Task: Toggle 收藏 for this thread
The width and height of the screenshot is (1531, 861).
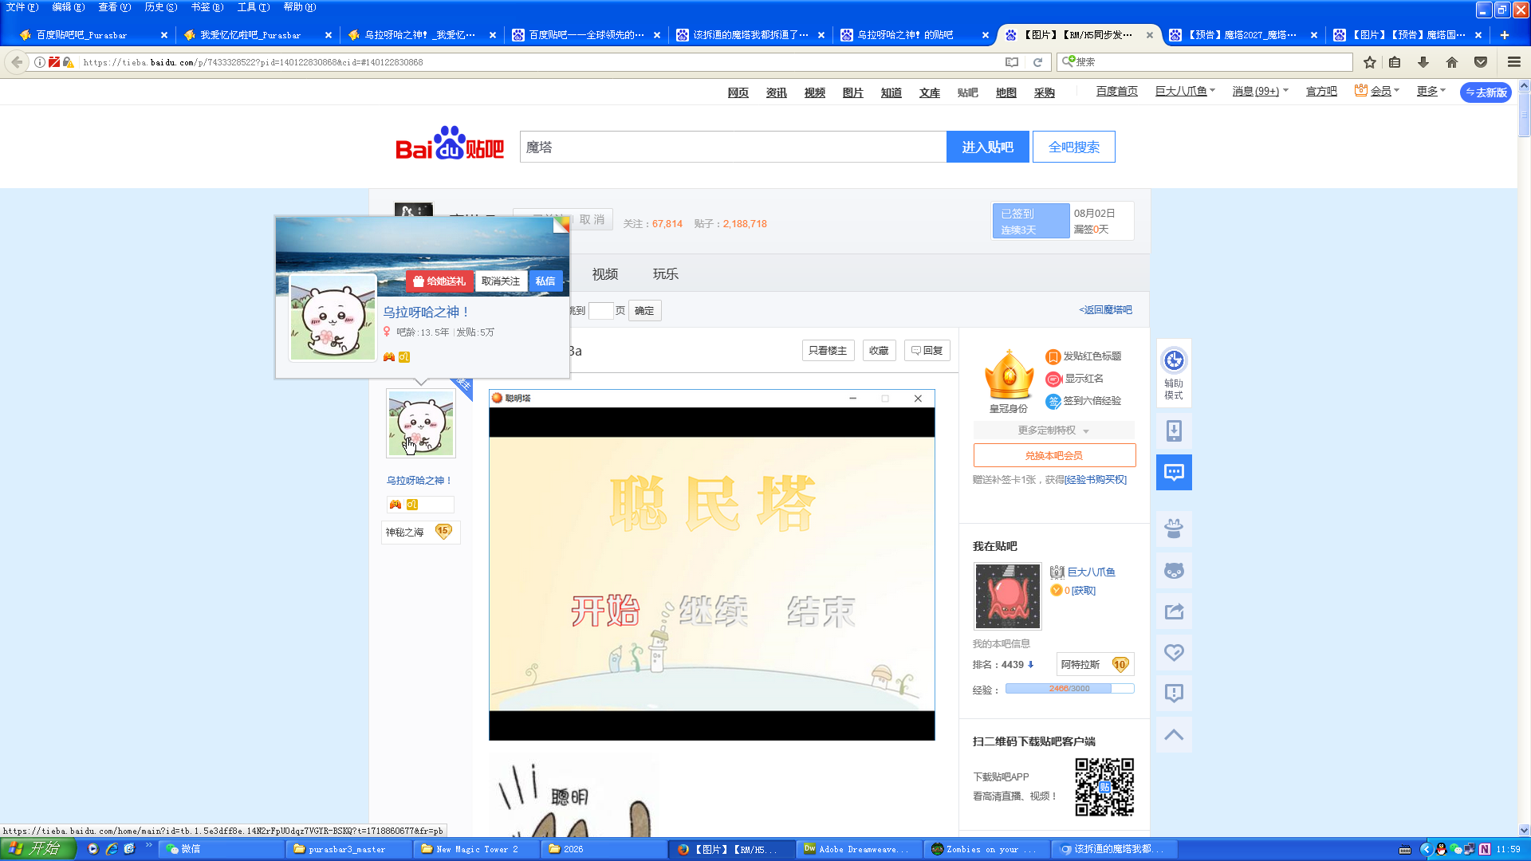Action: coord(879,351)
